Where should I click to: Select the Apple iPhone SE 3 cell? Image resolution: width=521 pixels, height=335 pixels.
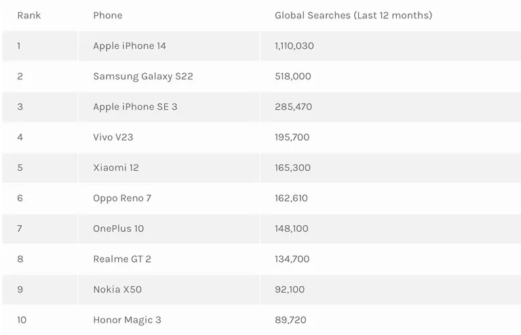coord(169,107)
